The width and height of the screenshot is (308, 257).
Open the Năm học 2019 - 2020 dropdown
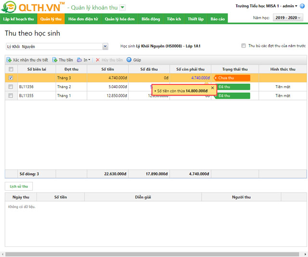(288, 18)
